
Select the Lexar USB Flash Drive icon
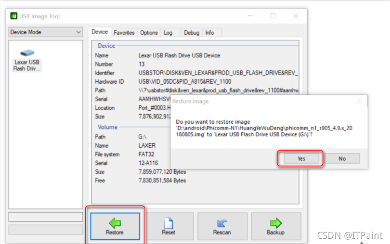coord(27,60)
